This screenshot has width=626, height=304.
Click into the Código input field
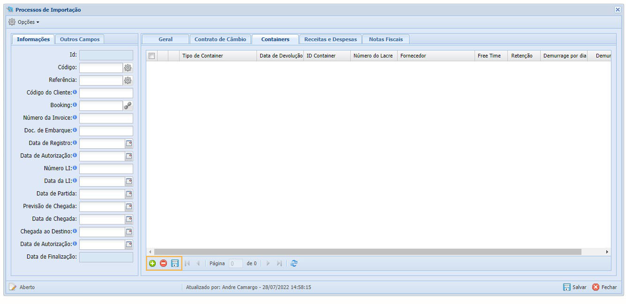pos(101,68)
